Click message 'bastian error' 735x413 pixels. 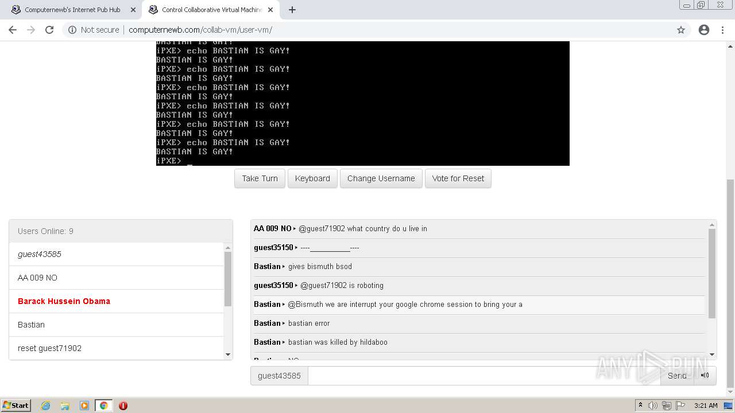(309, 323)
